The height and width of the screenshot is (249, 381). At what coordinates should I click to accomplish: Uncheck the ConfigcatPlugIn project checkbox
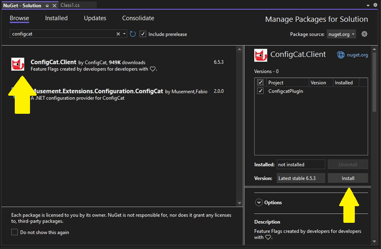pyautogui.click(x=260, y=91)
